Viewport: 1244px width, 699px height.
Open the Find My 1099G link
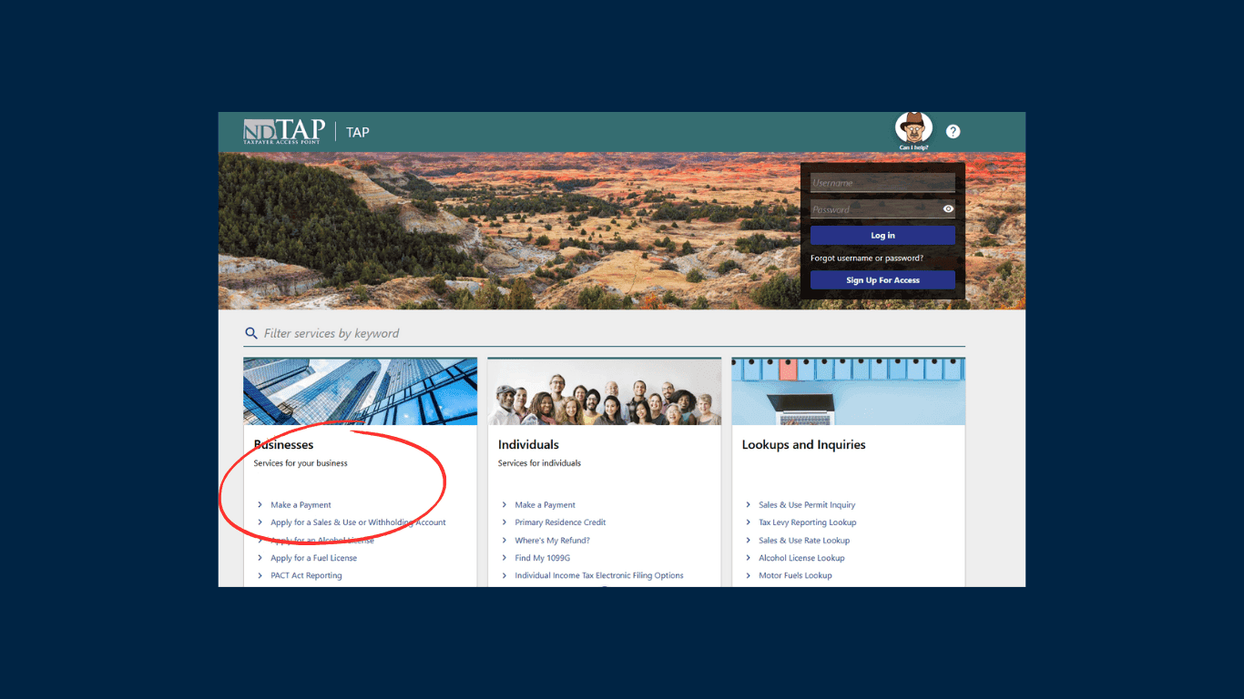click(542, 558)
